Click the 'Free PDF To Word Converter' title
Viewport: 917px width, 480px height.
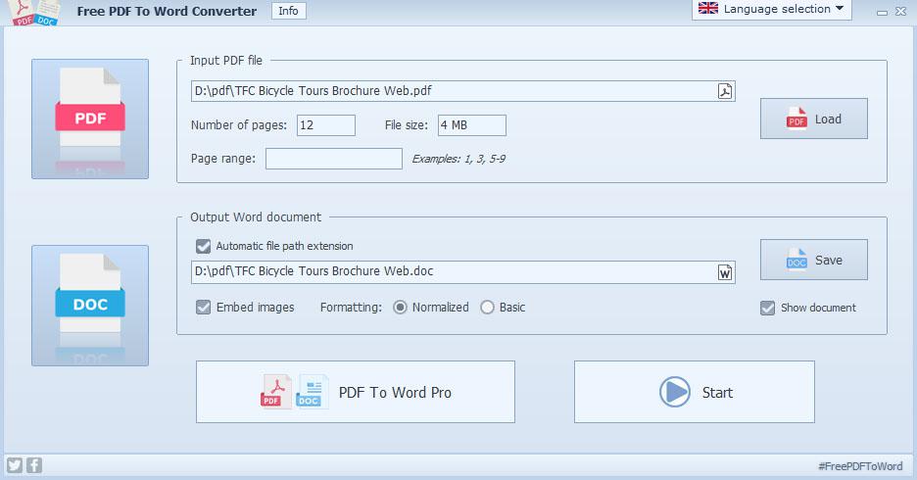(167, 11)
